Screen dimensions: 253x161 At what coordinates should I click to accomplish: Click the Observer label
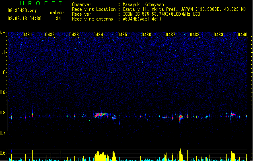point(82,4)
